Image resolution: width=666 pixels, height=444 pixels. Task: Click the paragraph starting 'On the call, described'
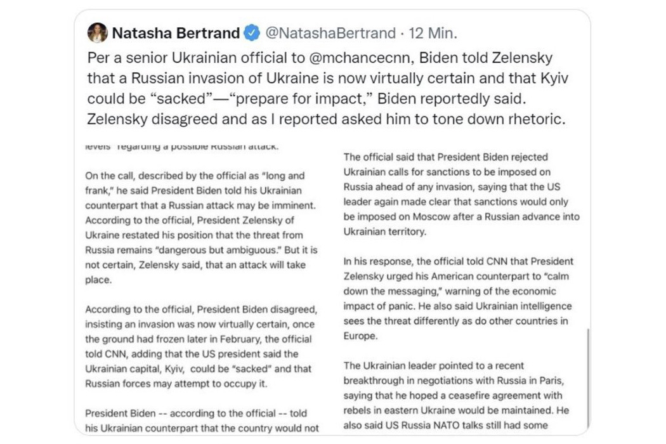201,228
